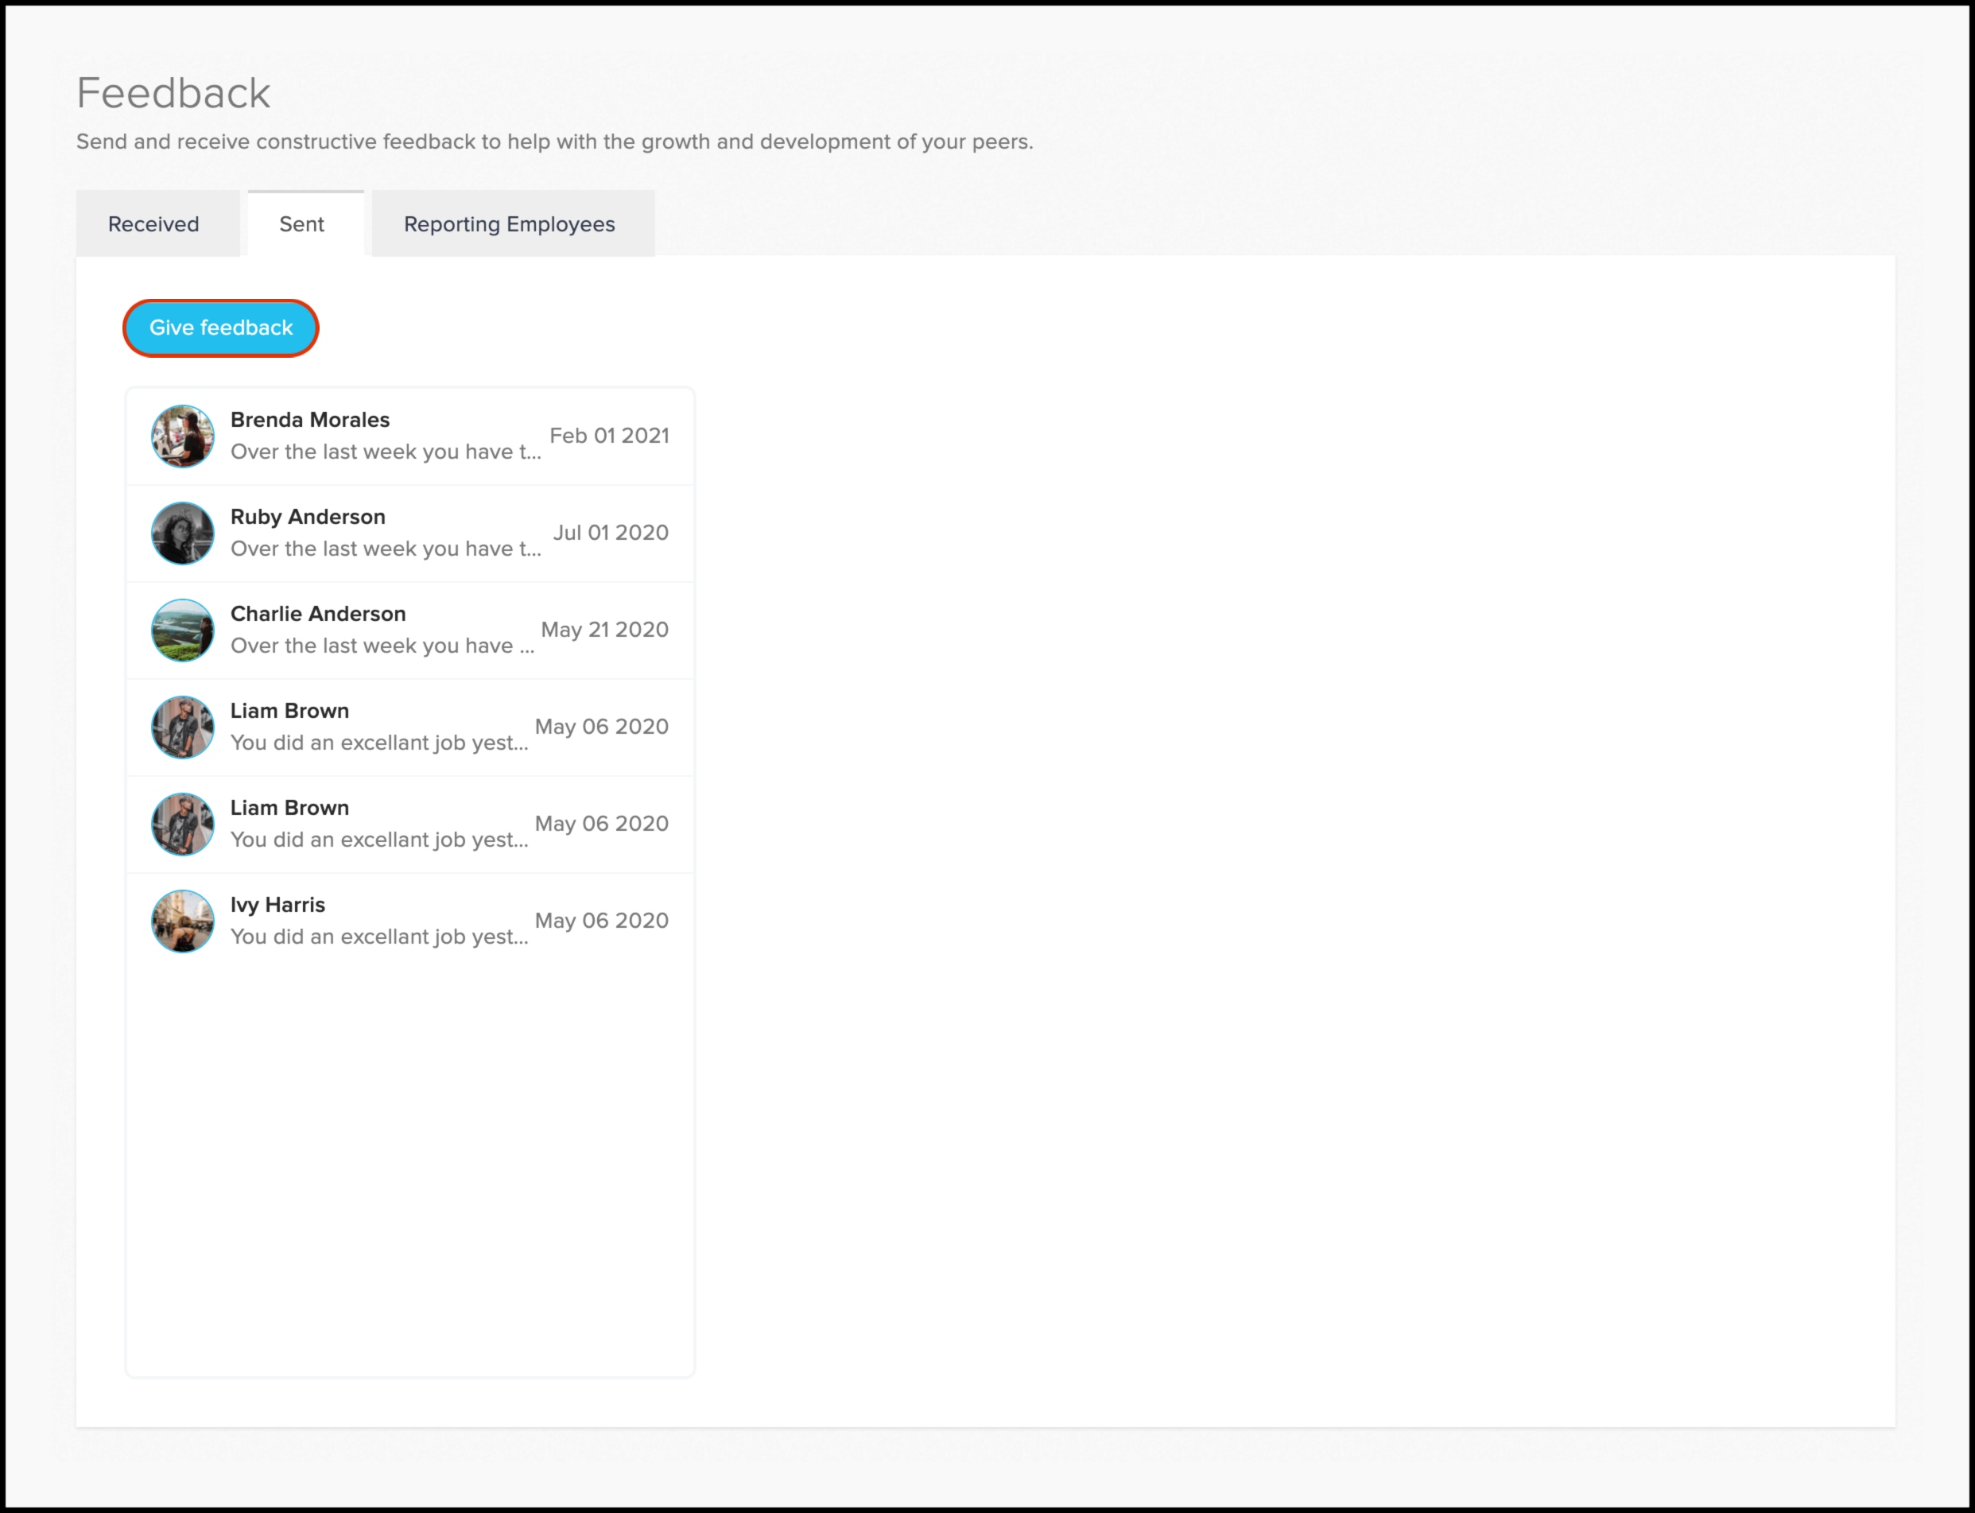
Task: Click the first Liam Brown avatar
Action: [183, 727]
